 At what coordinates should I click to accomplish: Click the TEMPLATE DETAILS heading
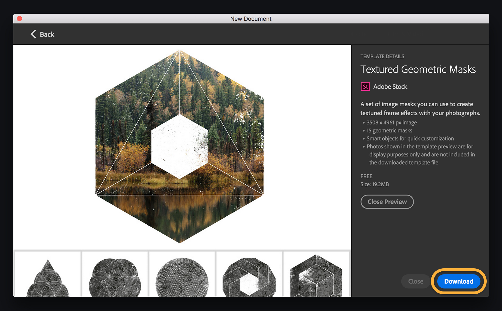click(x=382, y=56)
